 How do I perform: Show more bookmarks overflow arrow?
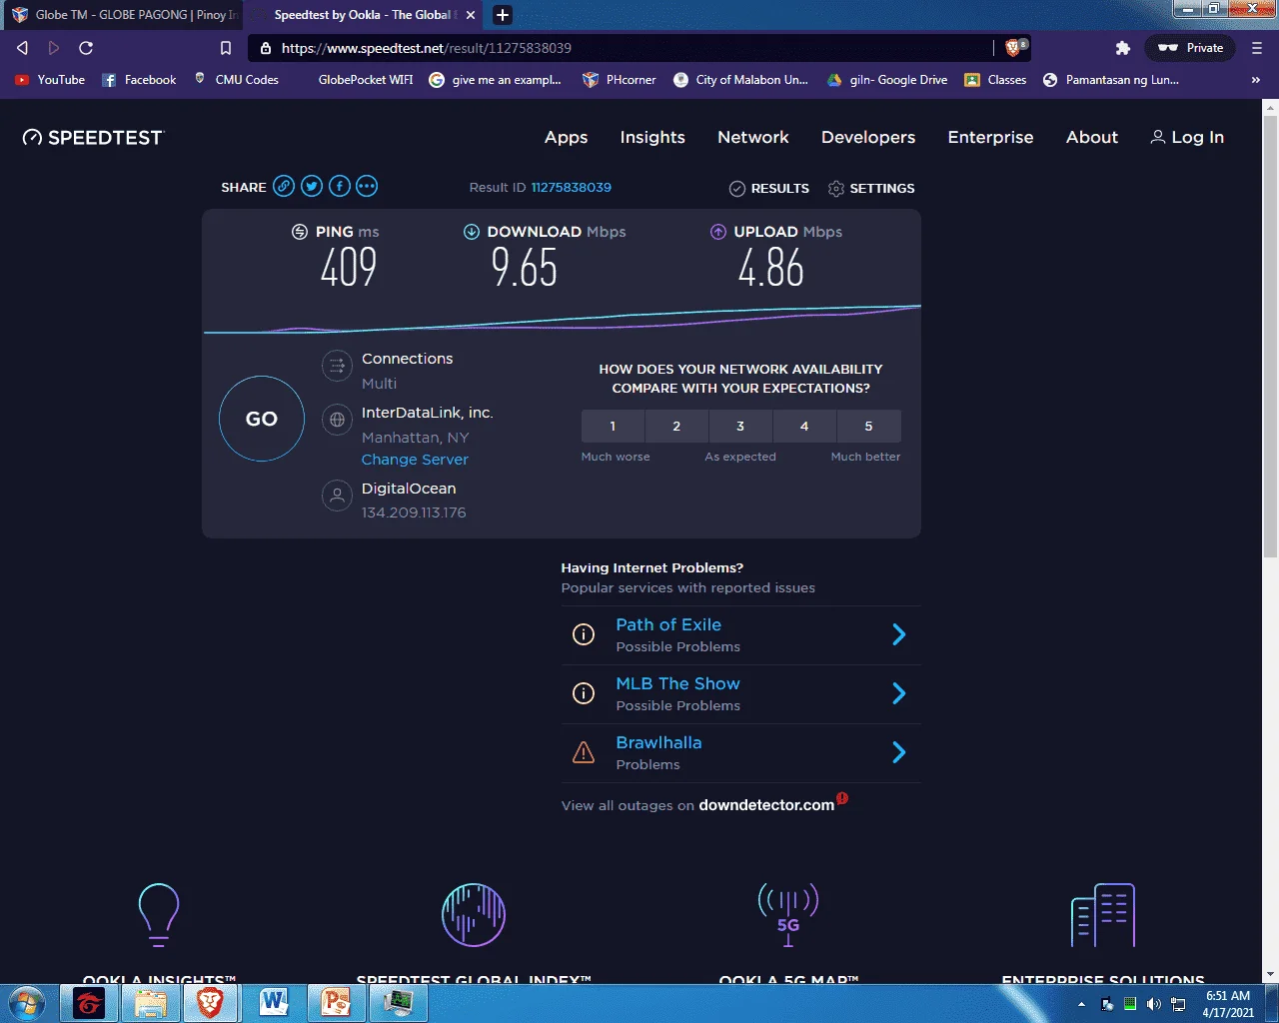click(1255, 80)
